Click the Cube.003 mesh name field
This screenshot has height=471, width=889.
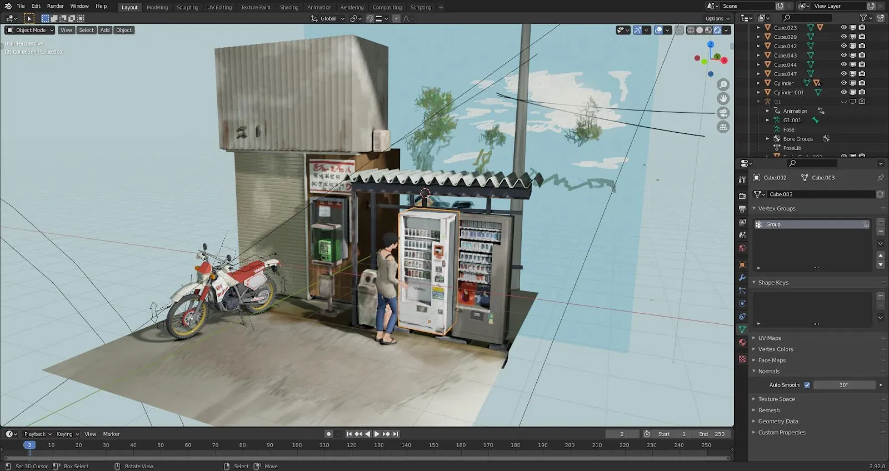coord(821,194)
